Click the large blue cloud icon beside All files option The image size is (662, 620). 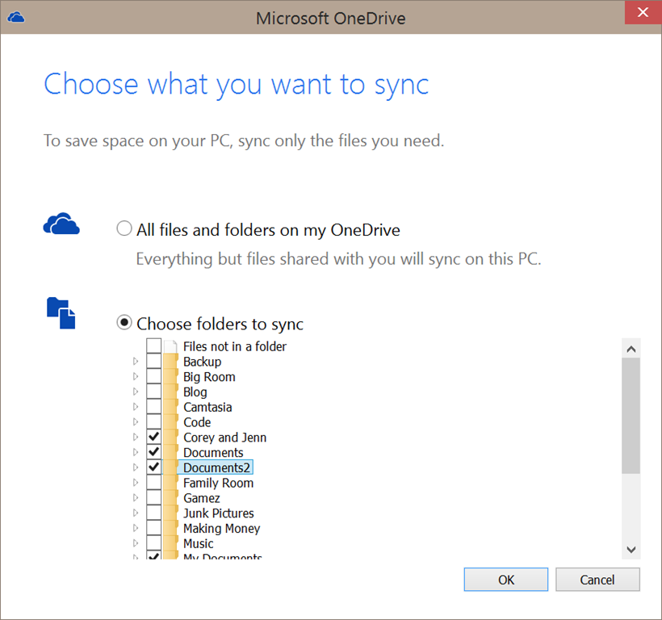click(x=61, y=224)
